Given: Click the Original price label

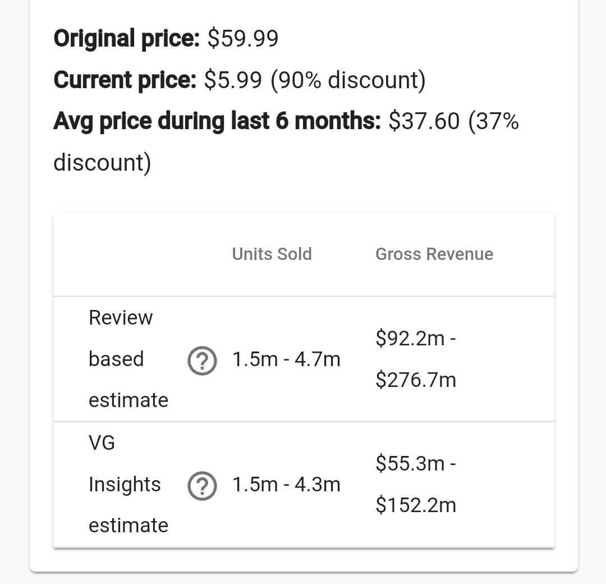Looking at the screenshot, I should [x=126, y=39].
